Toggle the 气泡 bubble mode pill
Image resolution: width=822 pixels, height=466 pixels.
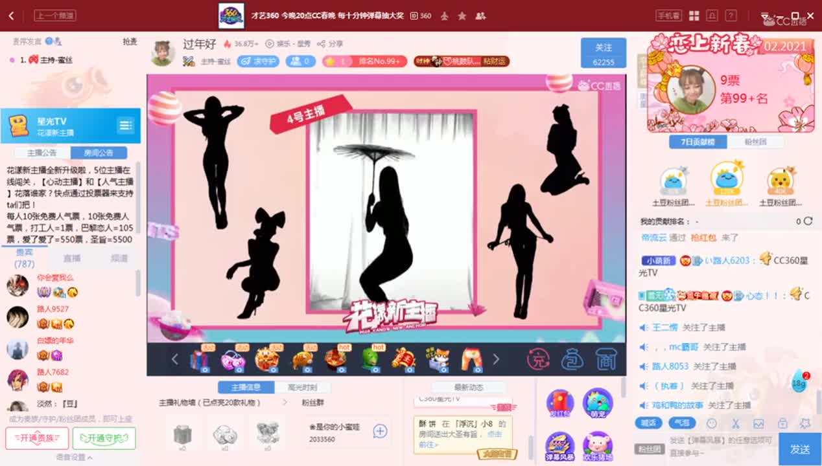pyautogui.click(x=681, y=423)
